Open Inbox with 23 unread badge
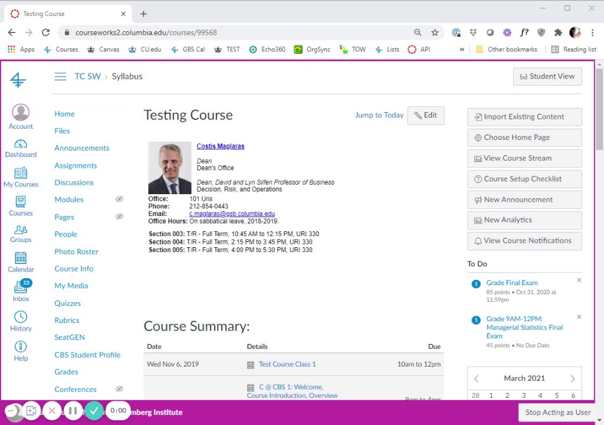The width and height of the screenshot is (604, 425). (x=21, y=291)
